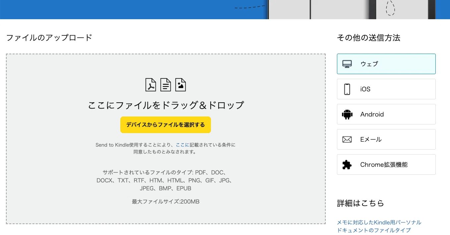The height and width of the screenshot is (235, 450).
Task: Click the phone icon beside iOS
Action: click(347, 89)
